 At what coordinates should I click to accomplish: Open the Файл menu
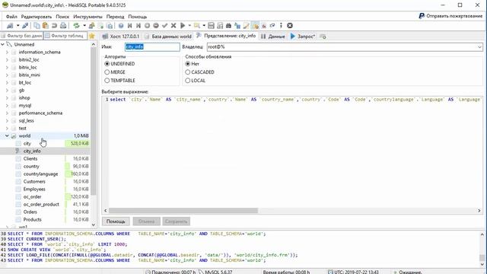[x=11, y=17]
